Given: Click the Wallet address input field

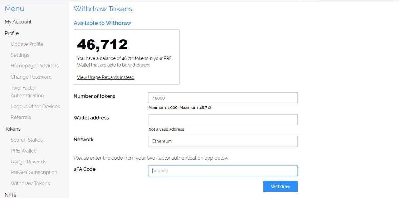Looking at the screenshot, I should click(x=223, y=119).
